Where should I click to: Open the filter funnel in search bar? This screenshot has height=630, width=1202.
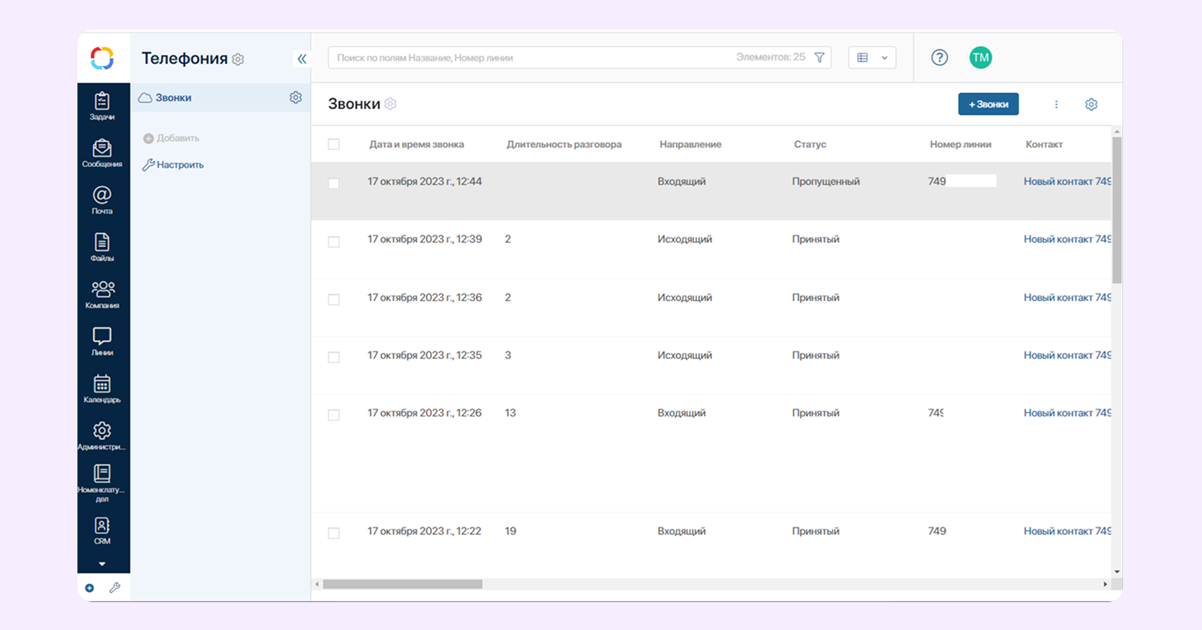point(819,57)
